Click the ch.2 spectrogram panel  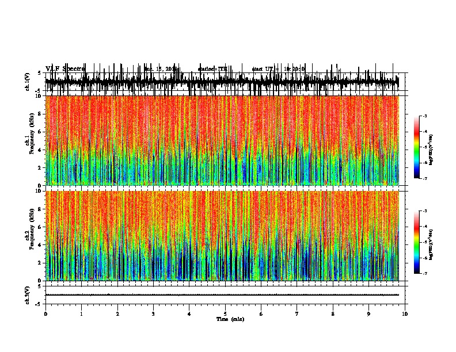[x=225, y=236]
